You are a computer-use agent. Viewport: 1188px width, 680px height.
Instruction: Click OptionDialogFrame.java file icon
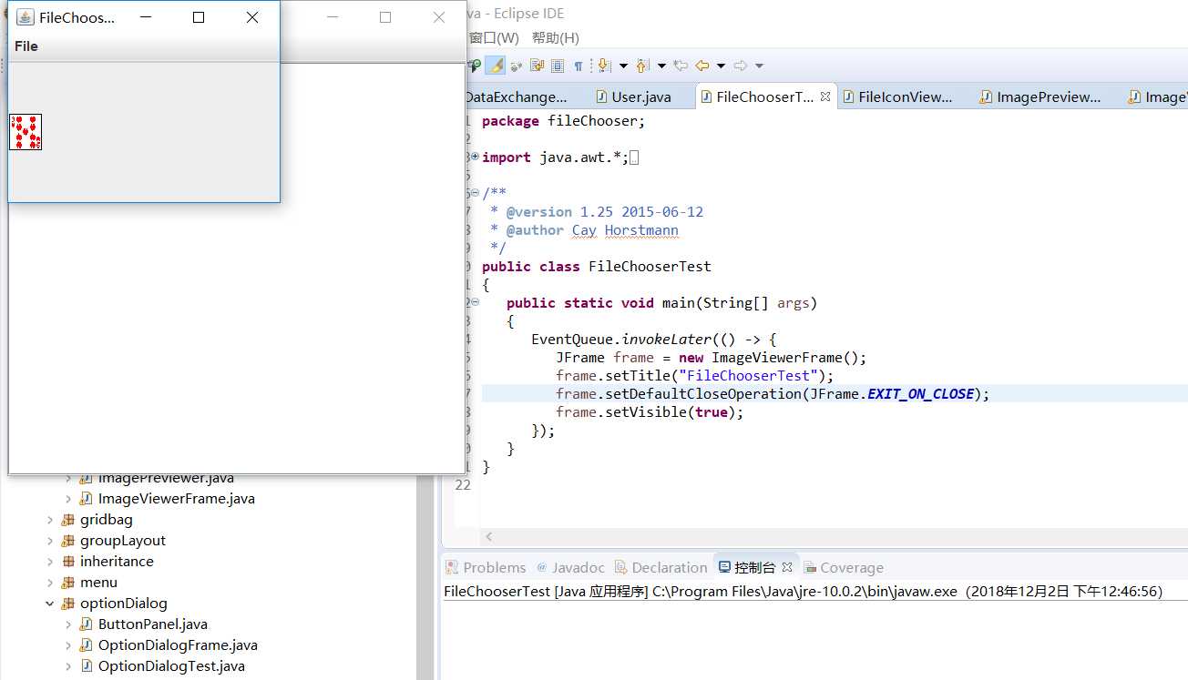pos(87,645)
